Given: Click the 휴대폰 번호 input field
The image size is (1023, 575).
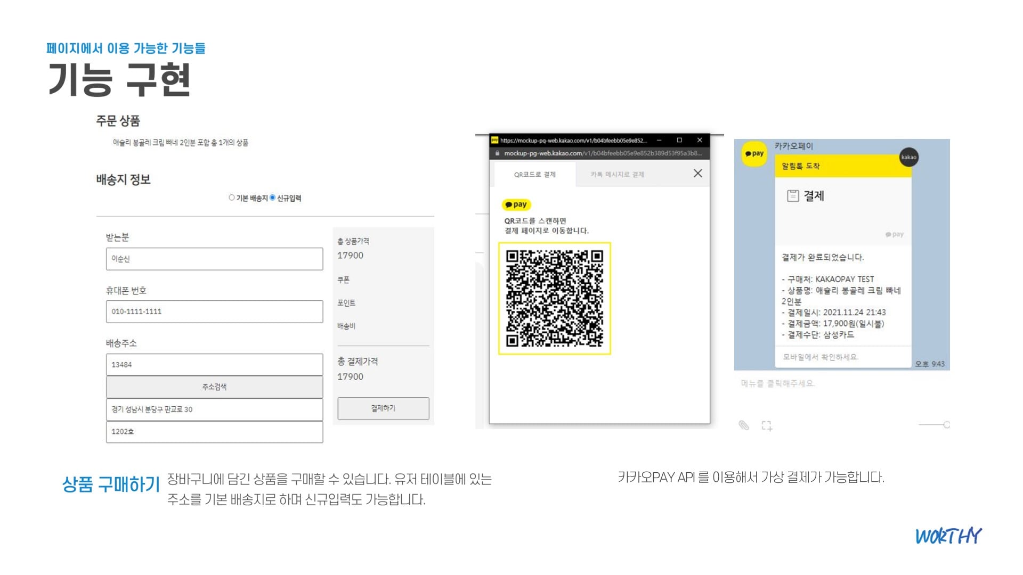Looking at the screenshot, I should [x=214, y=311].
